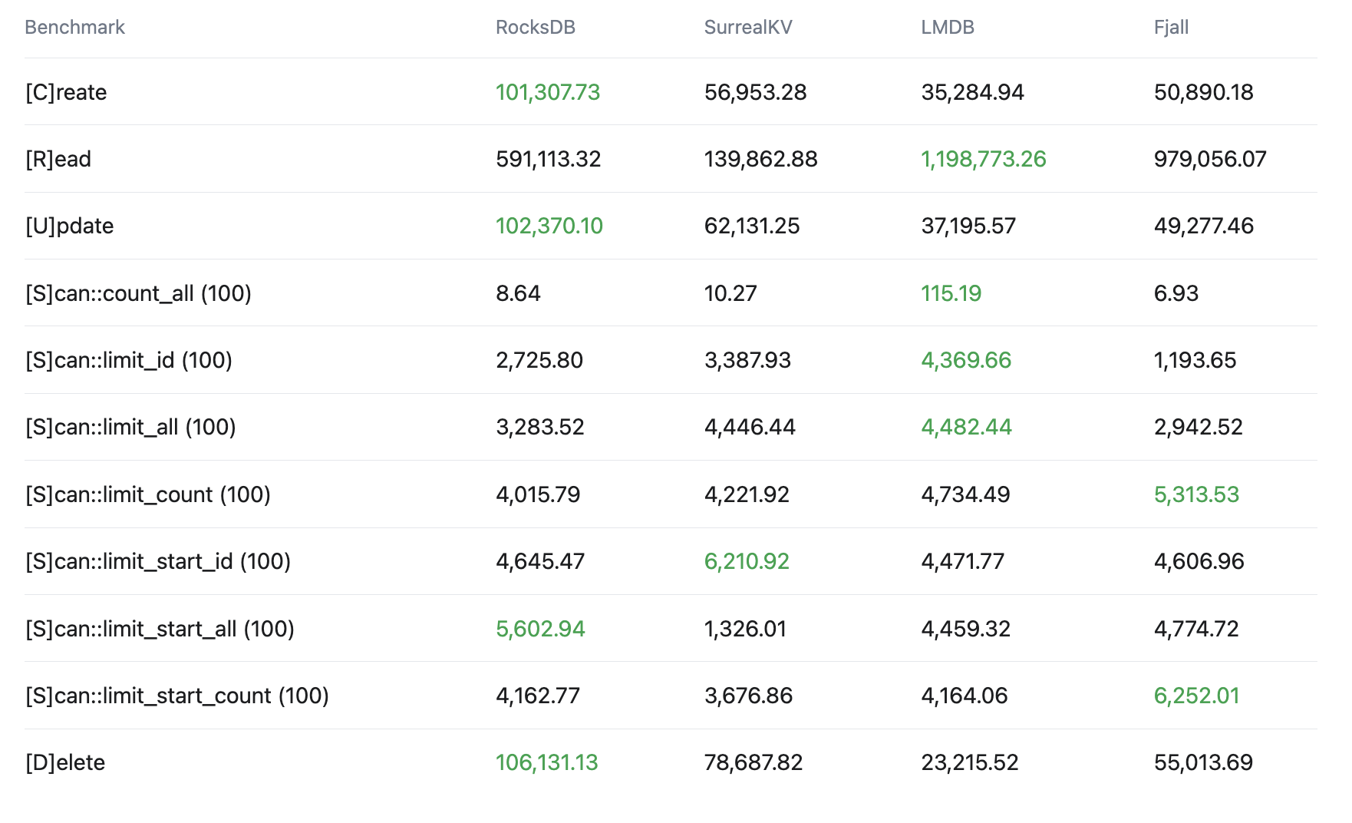Click the value 10.27

[730, 293]
